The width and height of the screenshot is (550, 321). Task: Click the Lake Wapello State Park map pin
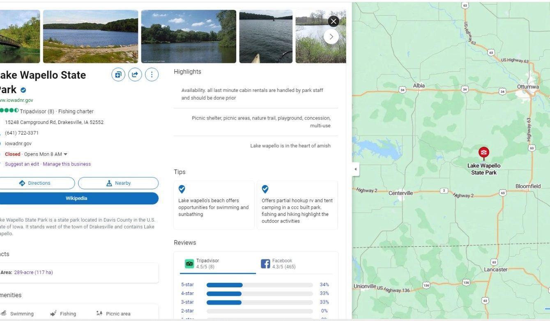[484, 153]
